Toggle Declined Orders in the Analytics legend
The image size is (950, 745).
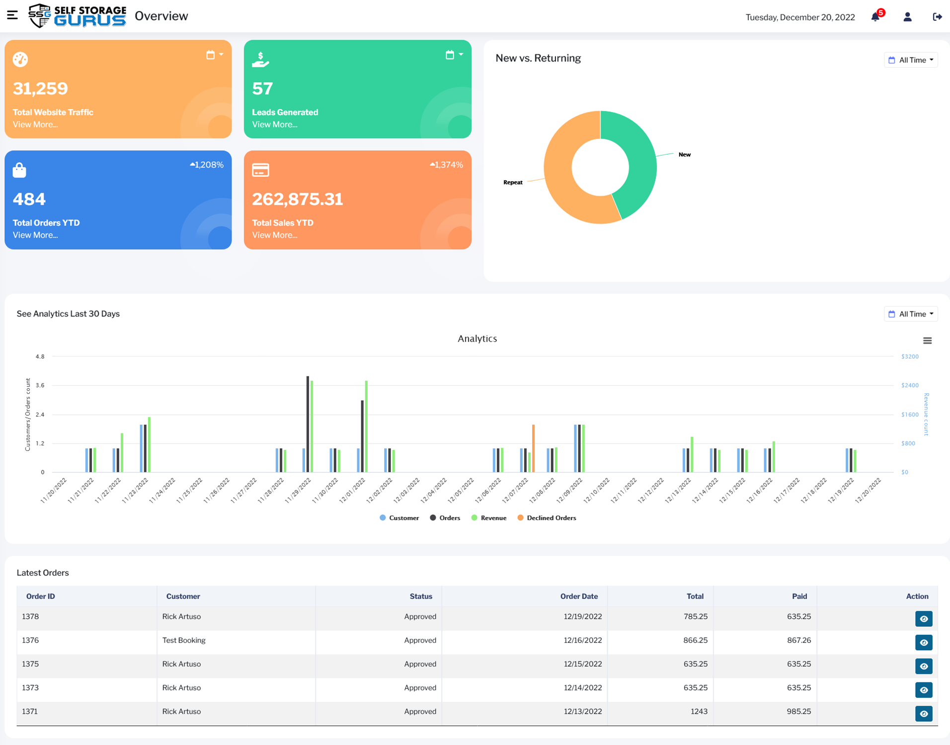(547, 518)
